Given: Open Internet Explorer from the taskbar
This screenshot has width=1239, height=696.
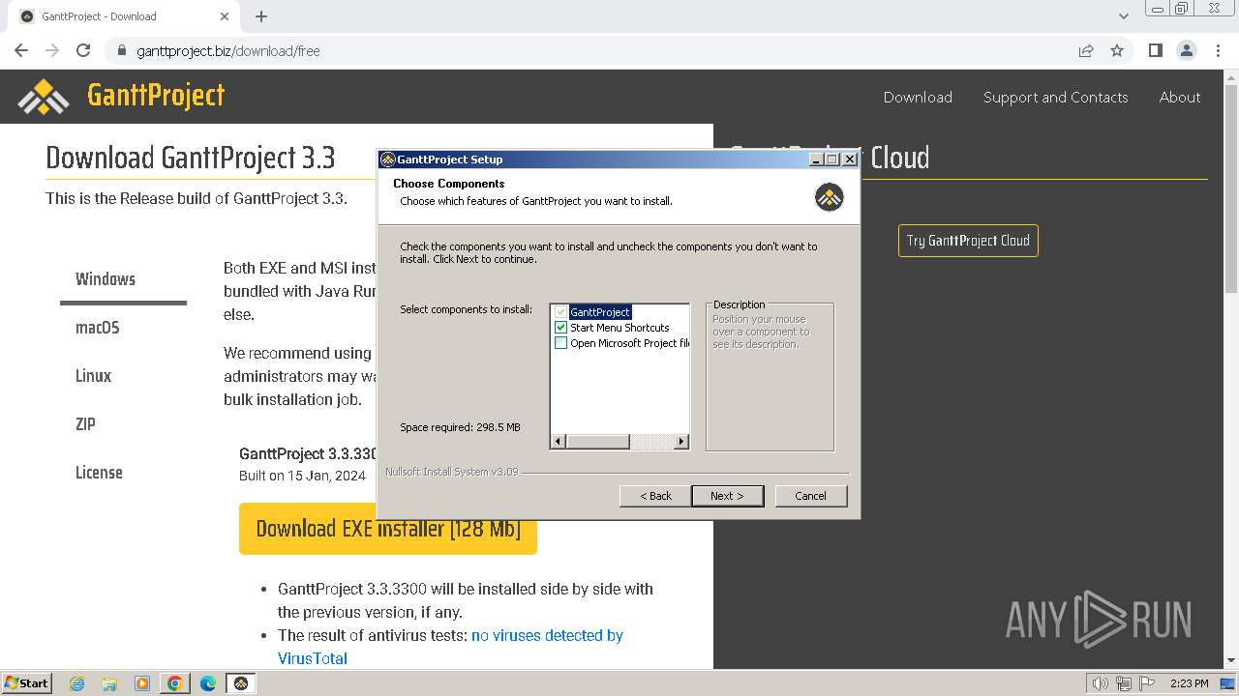Looking at the screenshot, I should 77,683.
